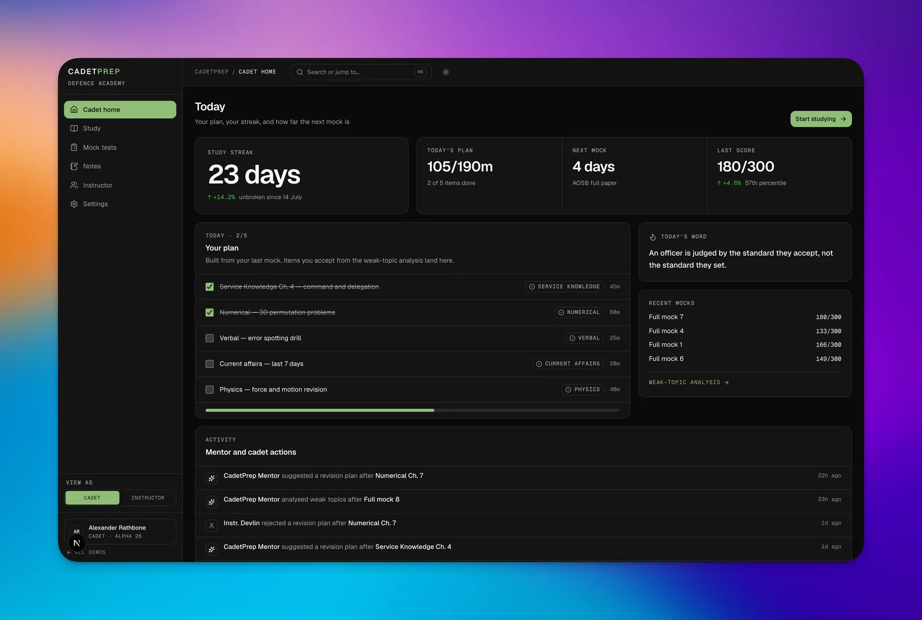Image resolution: width=922 pixels, height=620 pixels.
Task: Open Alexander Rathbone profile card
Action: [x=120, y=532]
